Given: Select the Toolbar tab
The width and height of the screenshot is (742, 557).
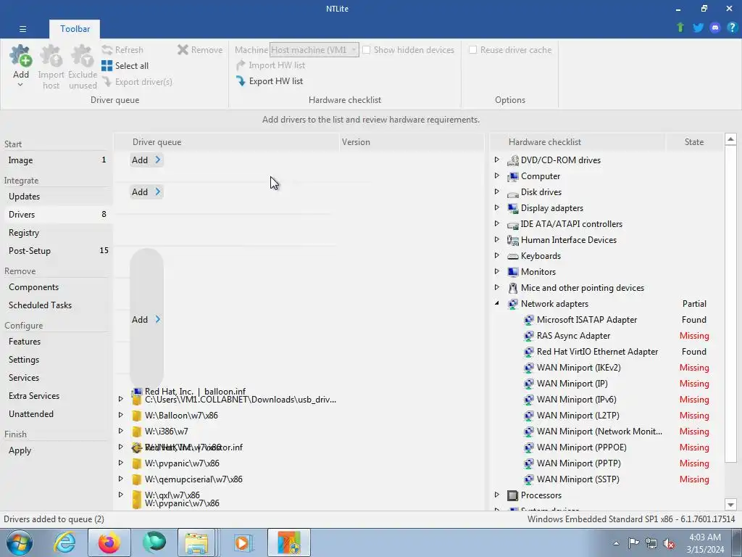Looking at the screenshot, I should [x=75, y=29].
